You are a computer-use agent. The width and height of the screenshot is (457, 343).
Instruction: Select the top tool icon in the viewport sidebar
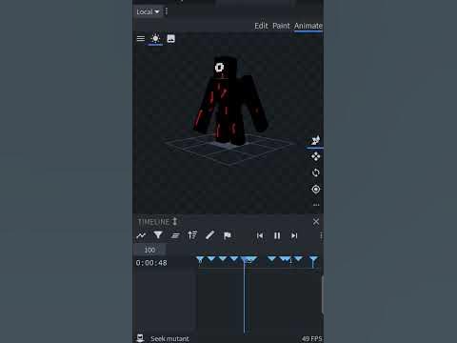click(315, 140)
